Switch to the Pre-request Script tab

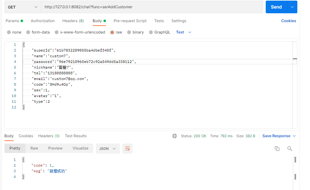point(130,21)
